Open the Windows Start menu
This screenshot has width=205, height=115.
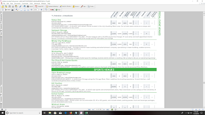coord(3,113)
